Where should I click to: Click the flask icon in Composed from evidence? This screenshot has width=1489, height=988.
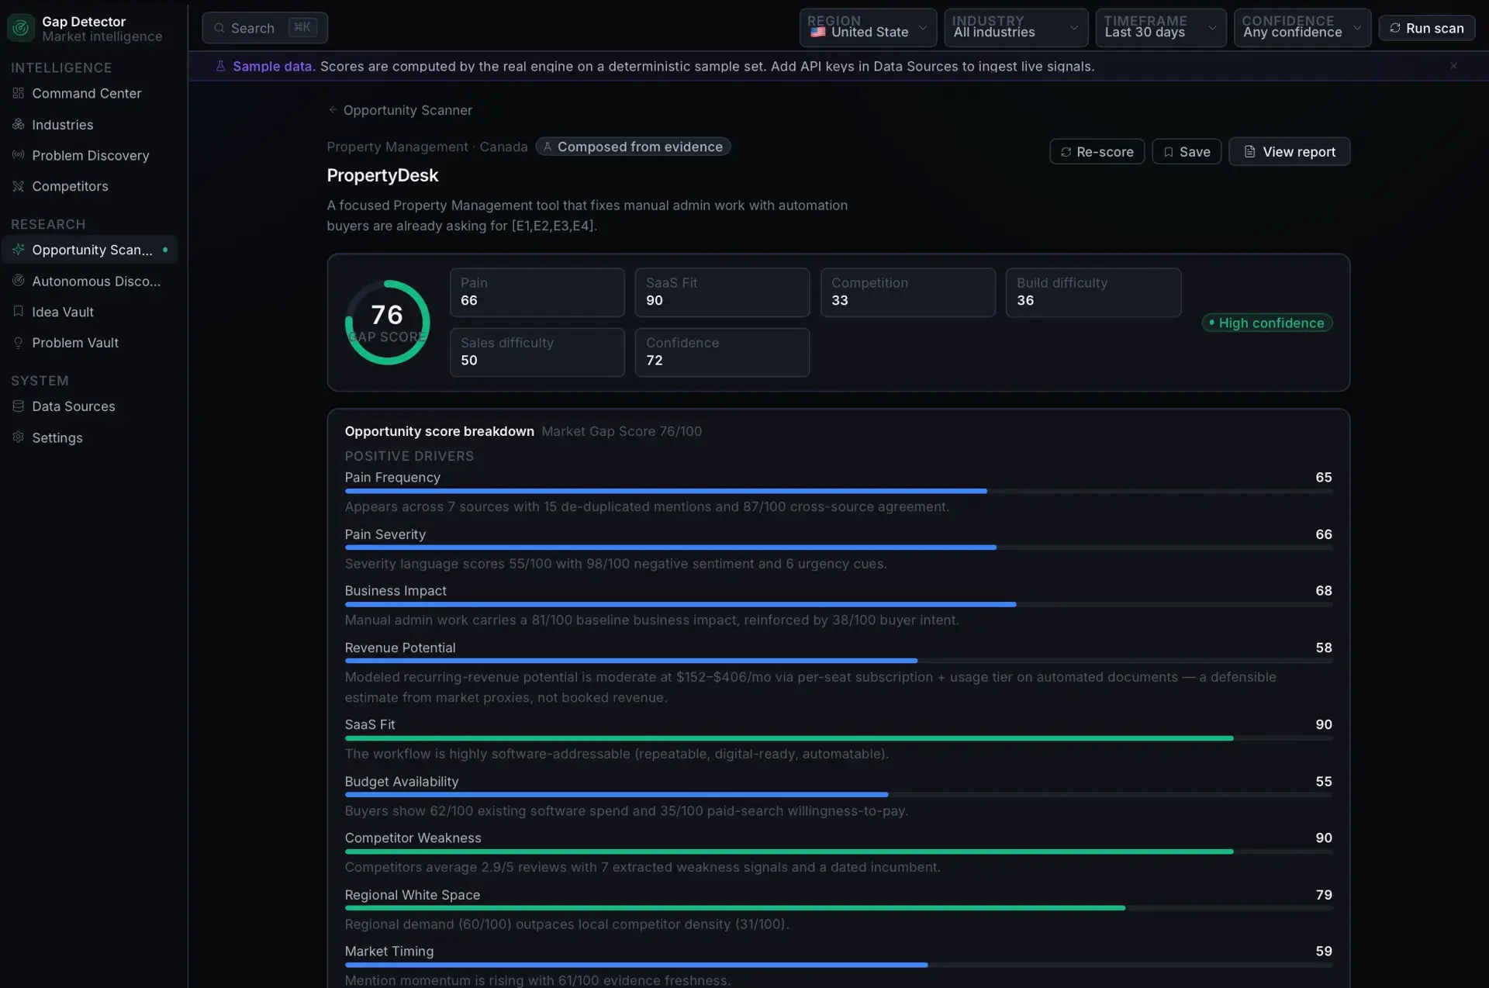(548, 147)
